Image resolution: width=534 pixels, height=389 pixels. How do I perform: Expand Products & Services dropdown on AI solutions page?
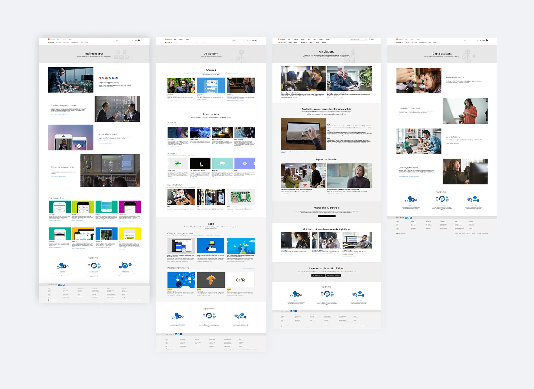[x=293, y=42]
